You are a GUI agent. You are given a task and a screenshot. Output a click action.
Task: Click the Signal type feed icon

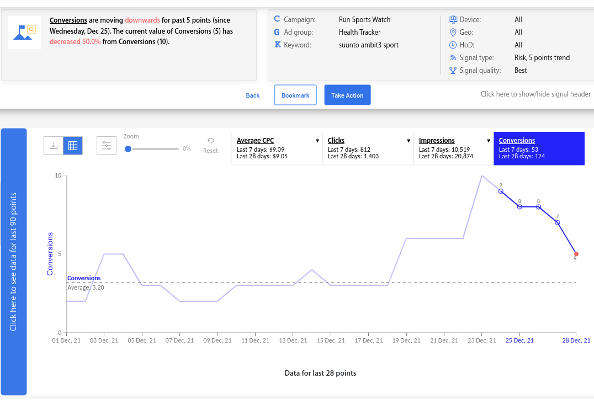tap(453, 57)
